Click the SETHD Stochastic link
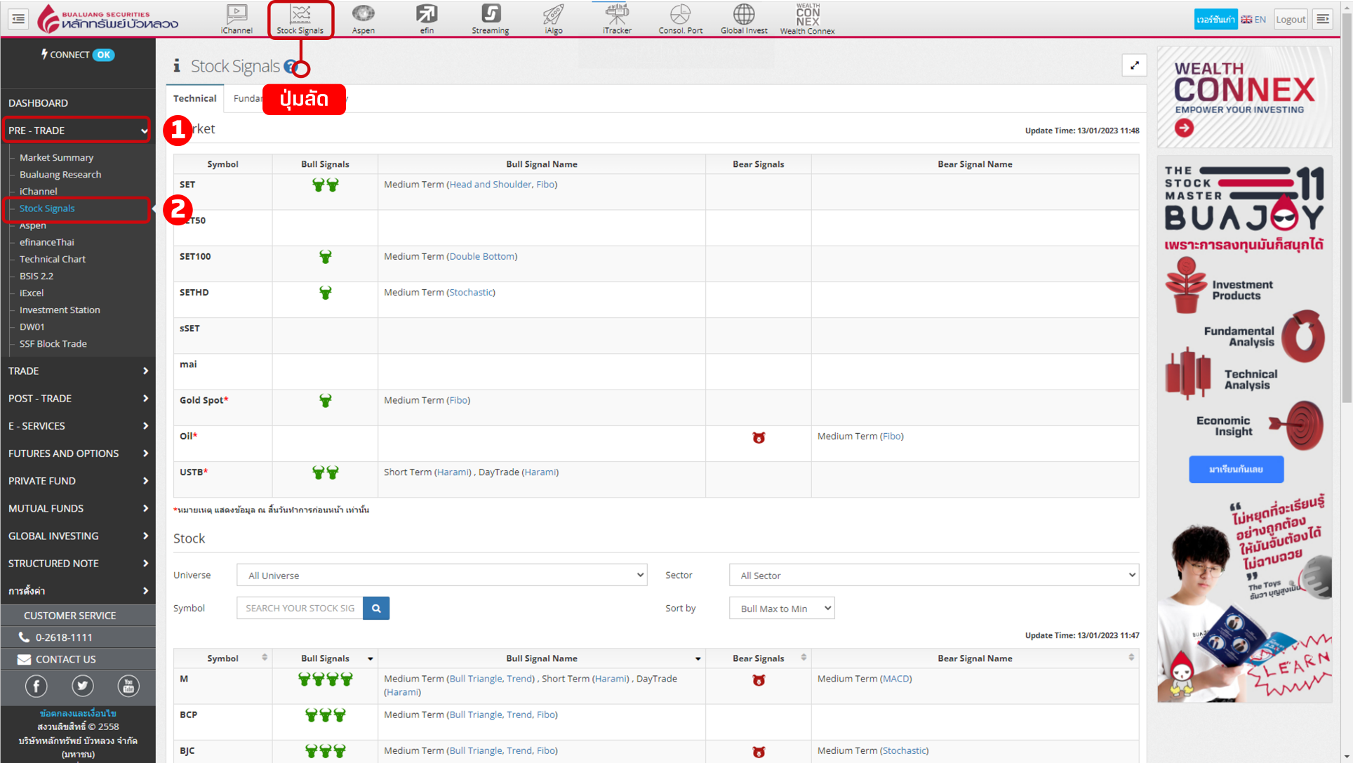 point(471,292)
